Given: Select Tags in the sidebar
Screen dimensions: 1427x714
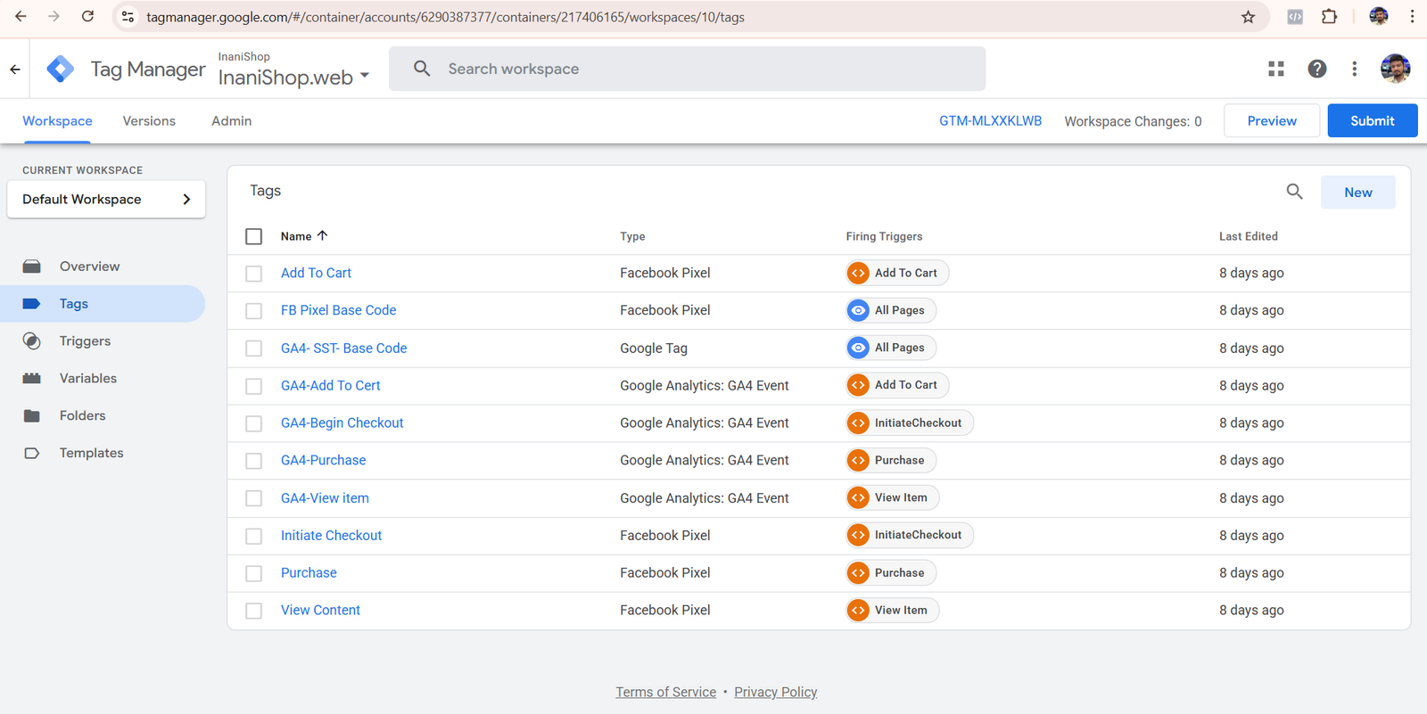Looking at the screenshot, I should tap(103, 304).
